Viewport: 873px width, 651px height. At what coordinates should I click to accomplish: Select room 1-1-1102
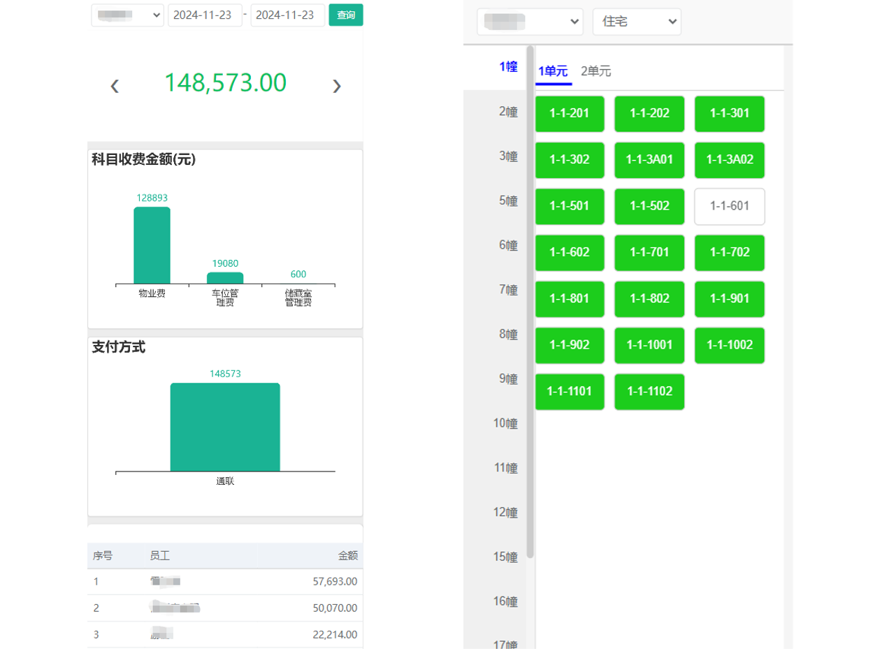click(x=649, y=392)
